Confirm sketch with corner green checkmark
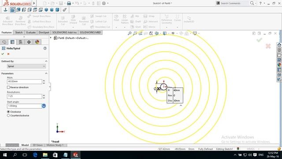282x159 pixels. [x=259, y=40]
